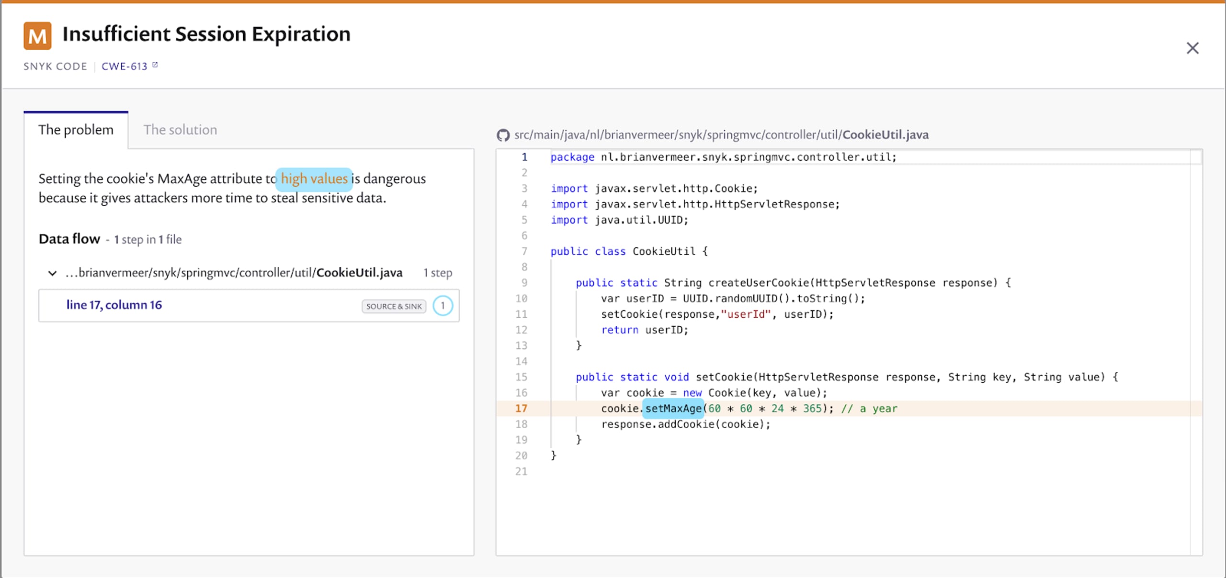This screenshot has width=1226, height=578.
Task: Click the HttpServletResponse import on line 4
Action: click(695, 204)
